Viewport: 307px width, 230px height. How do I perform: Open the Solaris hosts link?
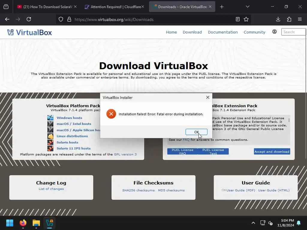click(67, 142)
